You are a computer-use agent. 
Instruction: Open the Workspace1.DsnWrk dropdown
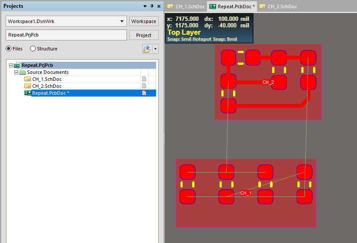pyautogui.click(x=122, y=21)
